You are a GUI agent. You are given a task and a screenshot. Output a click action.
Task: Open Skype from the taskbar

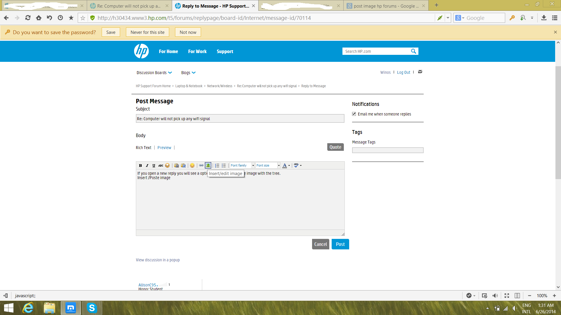[92, 308]
